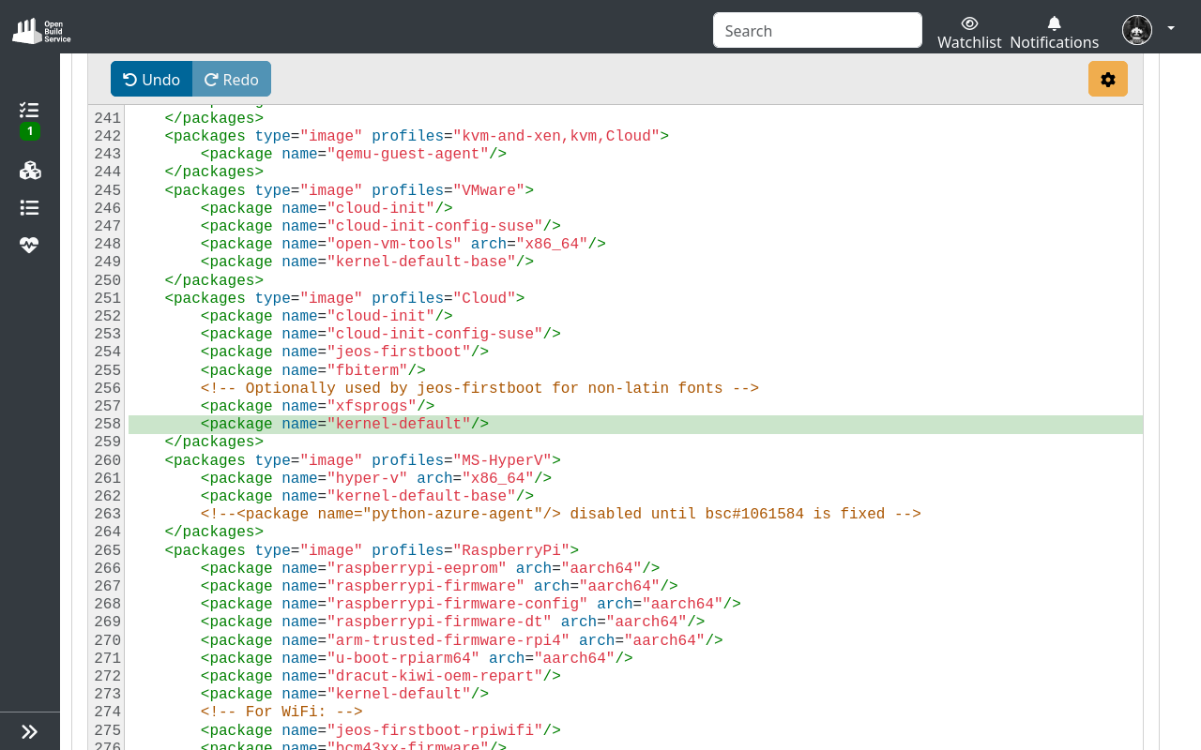Image resolution: width=1201 pixels, height=750 pixels.
Task: Click line number 260 in gutter
Action: tap(108, 460)
